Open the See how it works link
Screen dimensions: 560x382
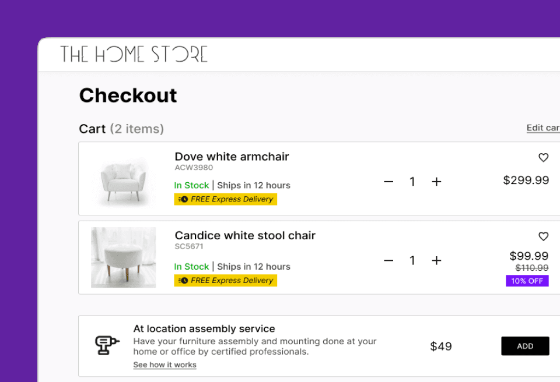coord(164,365)
